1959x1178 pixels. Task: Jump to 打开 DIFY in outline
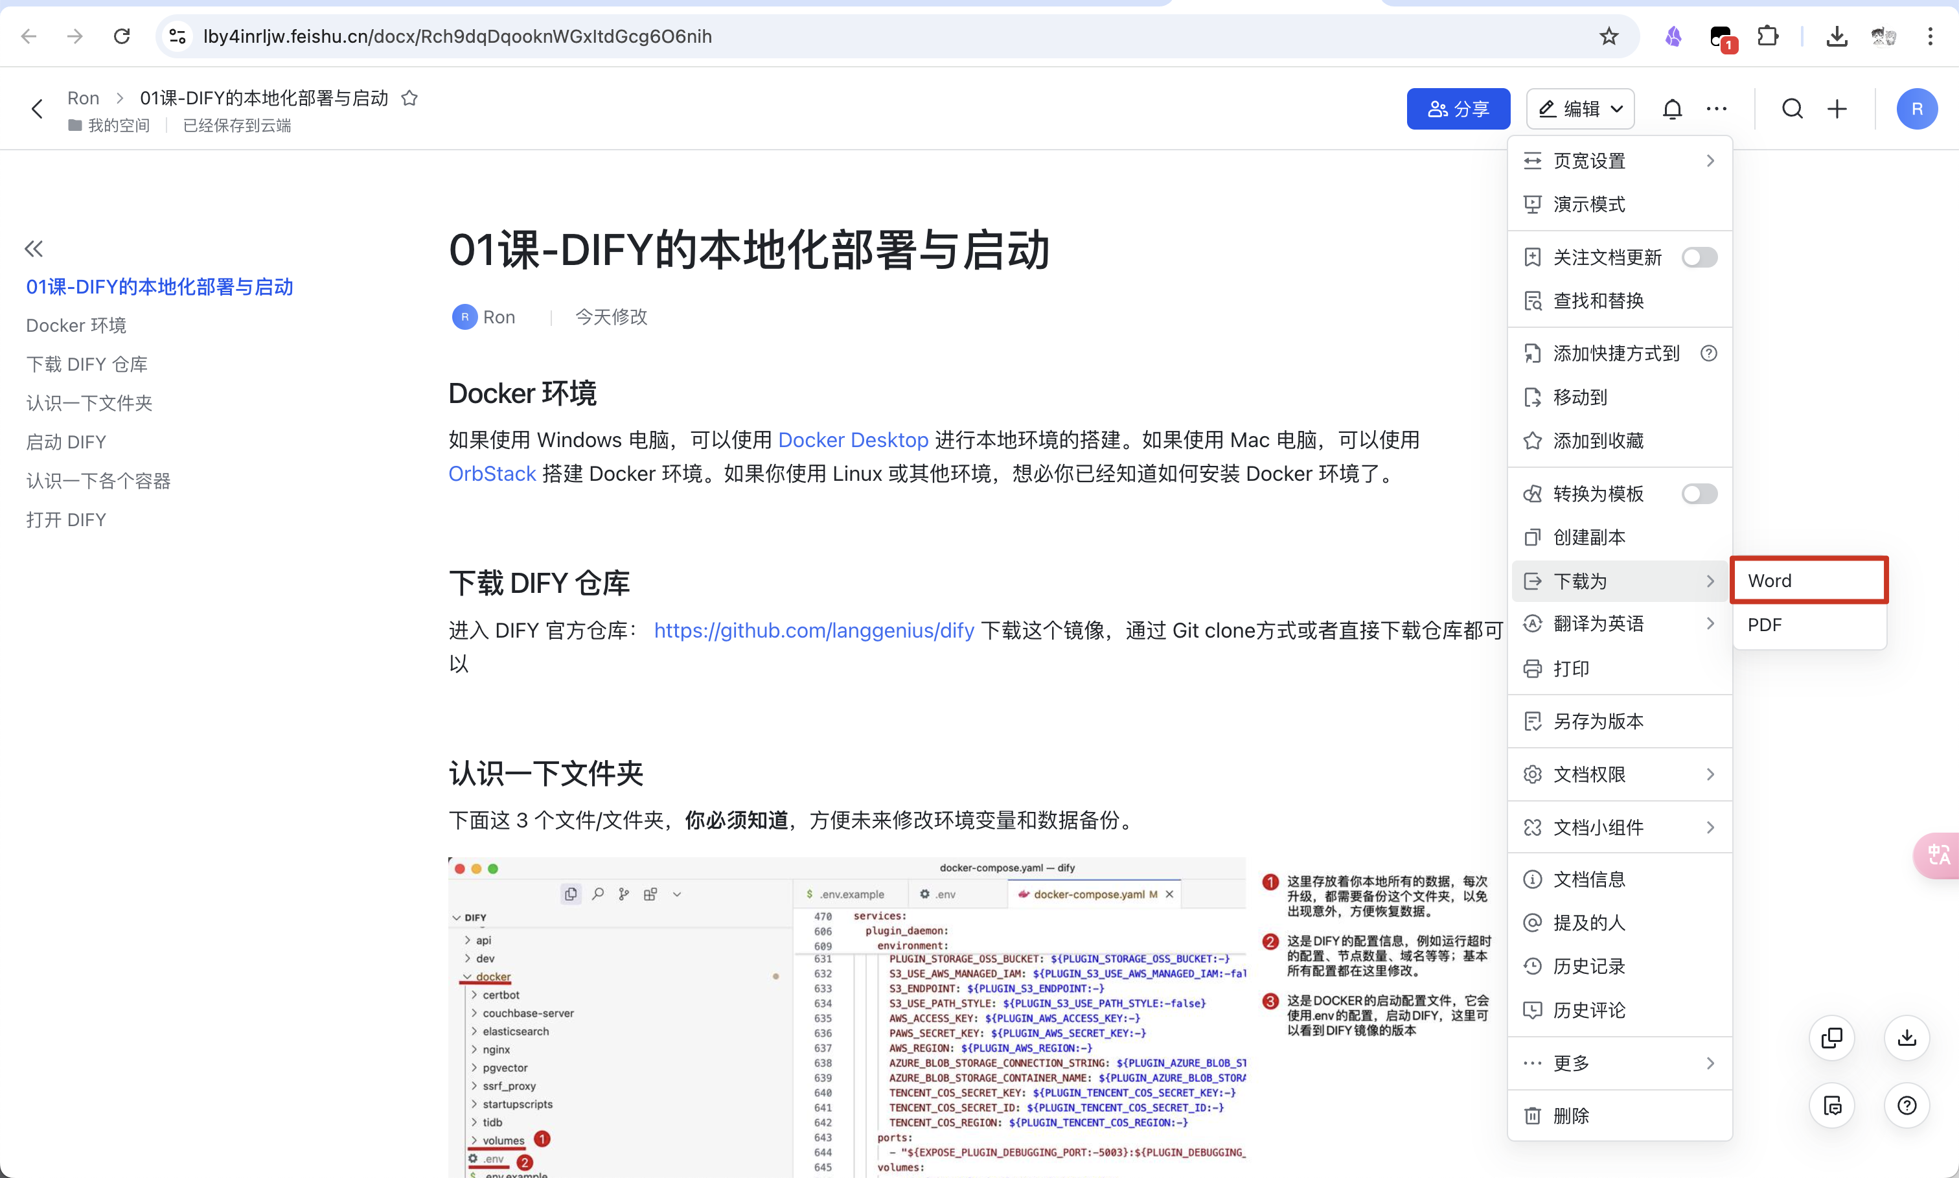tap(66, 520)
